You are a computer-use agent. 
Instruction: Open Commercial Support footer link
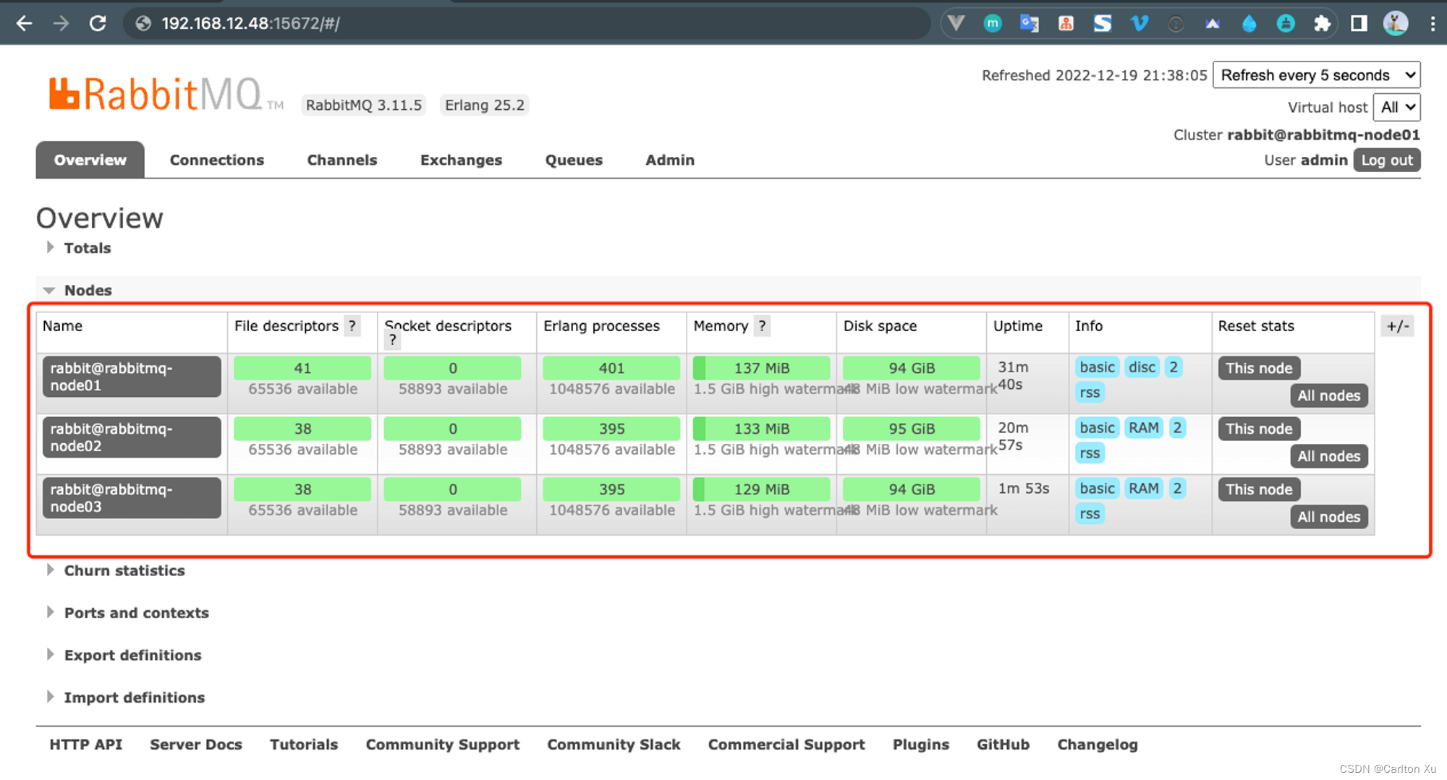(x=786, y=745)
